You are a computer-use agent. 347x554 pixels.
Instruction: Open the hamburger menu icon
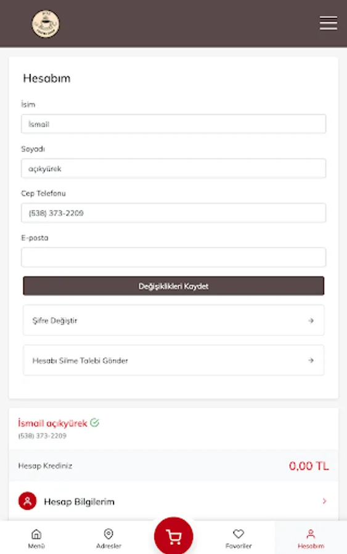tap(329, 23)
